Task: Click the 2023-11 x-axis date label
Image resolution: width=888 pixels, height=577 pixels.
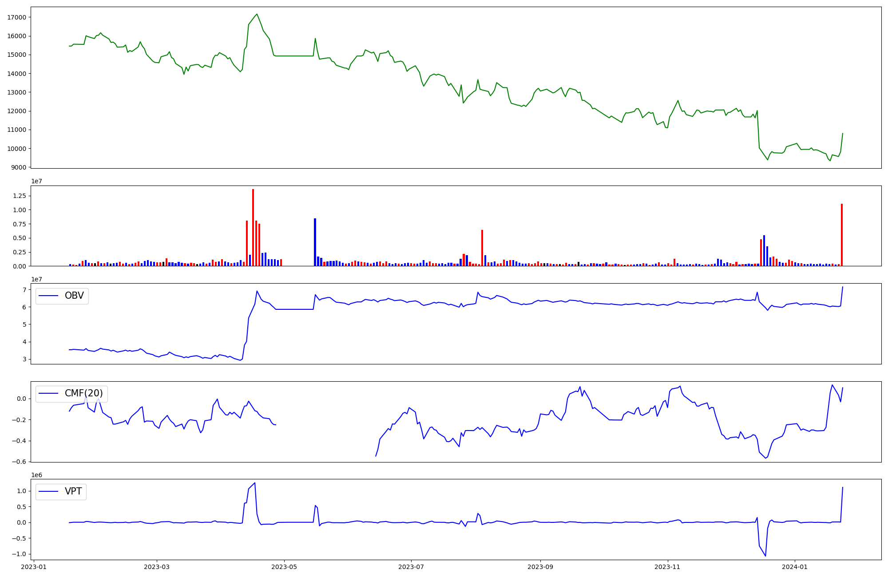Action: coord(668,567)
